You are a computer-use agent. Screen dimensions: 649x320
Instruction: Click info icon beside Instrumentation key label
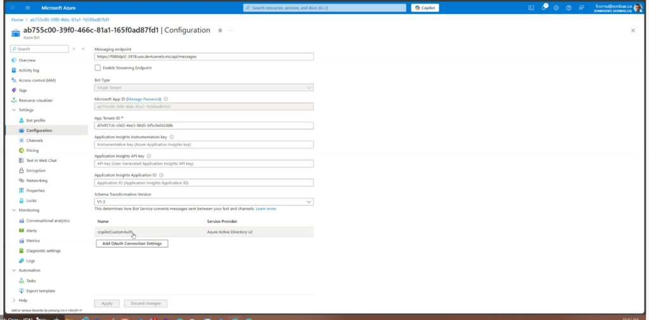(172, 137)
